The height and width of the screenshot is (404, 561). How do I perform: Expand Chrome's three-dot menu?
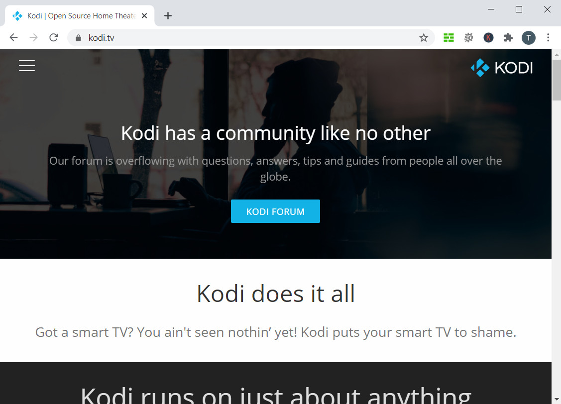[548, 38]
